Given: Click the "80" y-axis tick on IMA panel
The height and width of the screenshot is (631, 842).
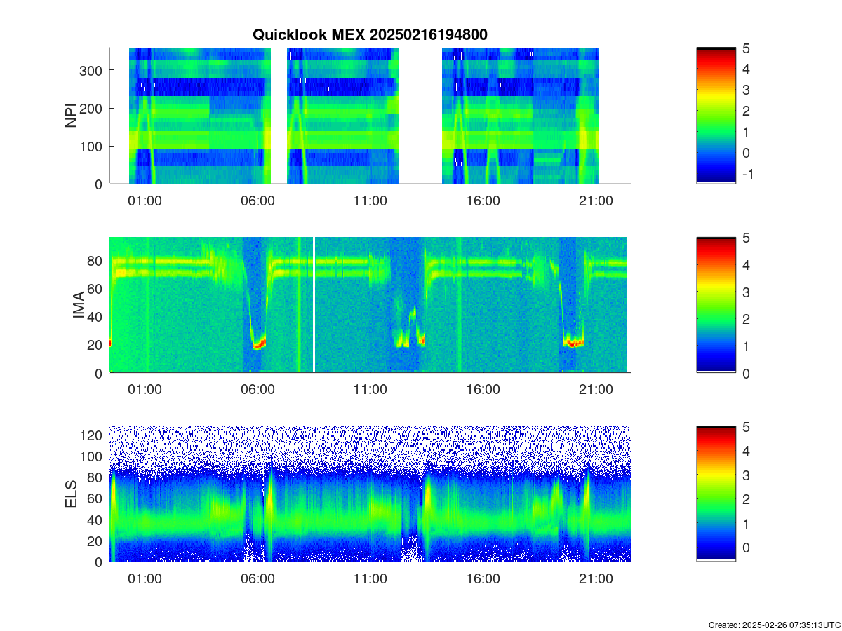Looking at the screenshot, I should pos(95,261).
